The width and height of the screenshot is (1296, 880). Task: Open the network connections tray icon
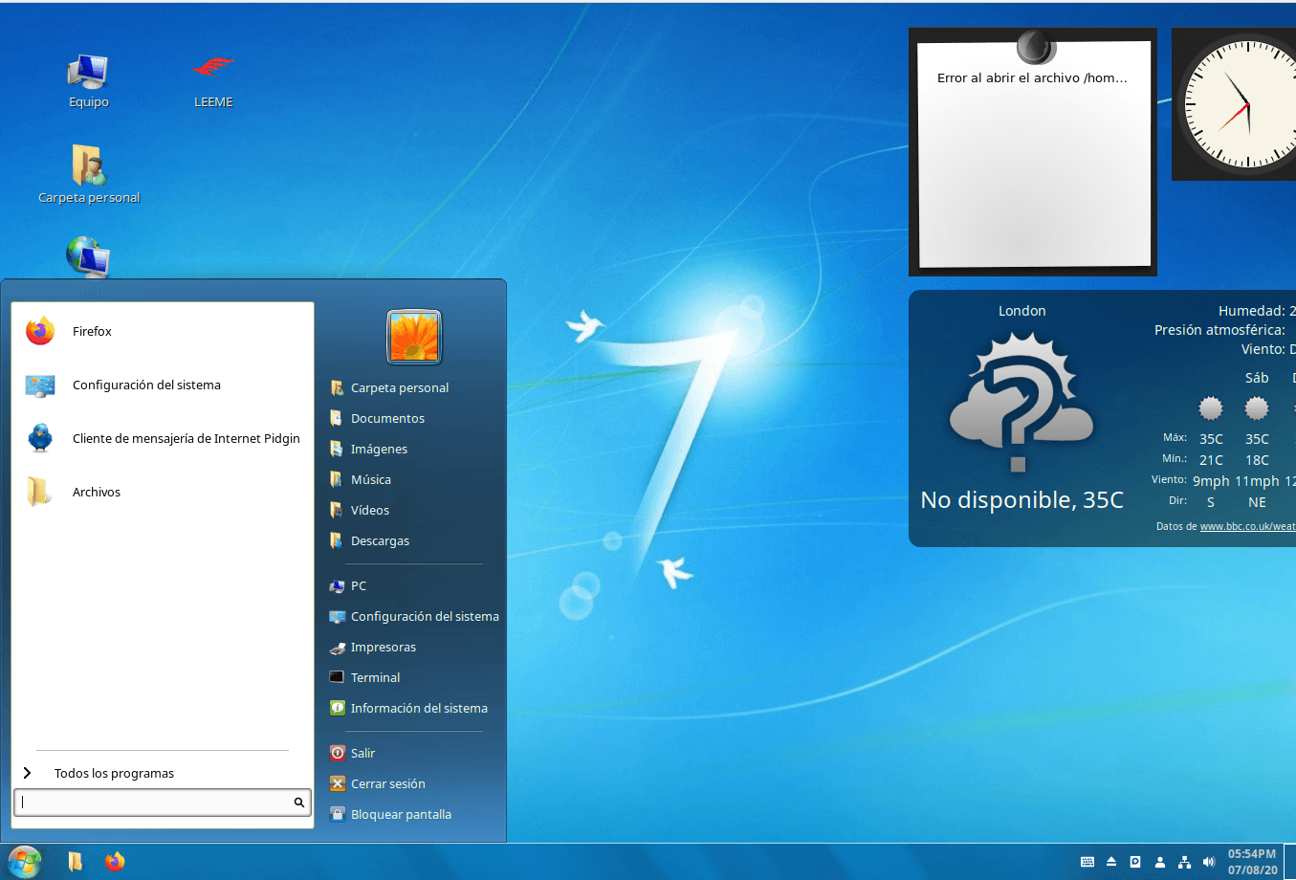pyautogui.click(x=1184, y=862)
